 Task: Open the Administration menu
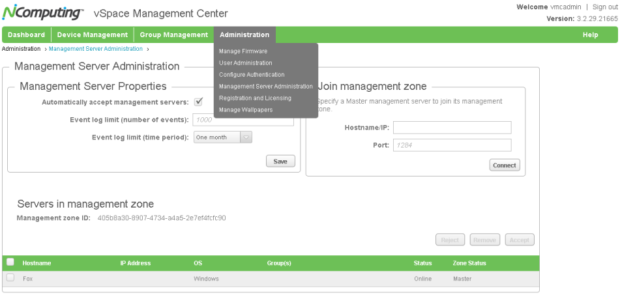pyautogui.click(x=244, y=35)
